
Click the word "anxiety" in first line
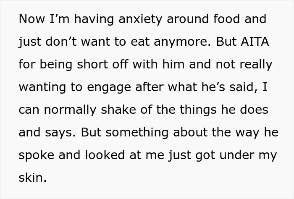(x=140, y=20)
